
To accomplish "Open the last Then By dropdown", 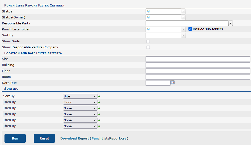I will [x=80, y=126].
